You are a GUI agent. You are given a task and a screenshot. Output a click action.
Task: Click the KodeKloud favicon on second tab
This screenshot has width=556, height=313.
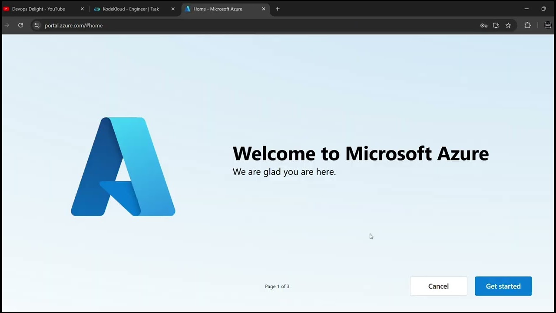(x=97, y=9)
